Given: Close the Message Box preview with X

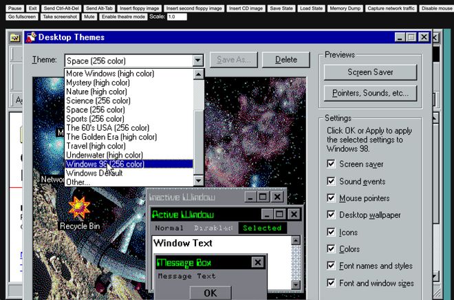Looking at the screenshot, I should coord(257,262).
